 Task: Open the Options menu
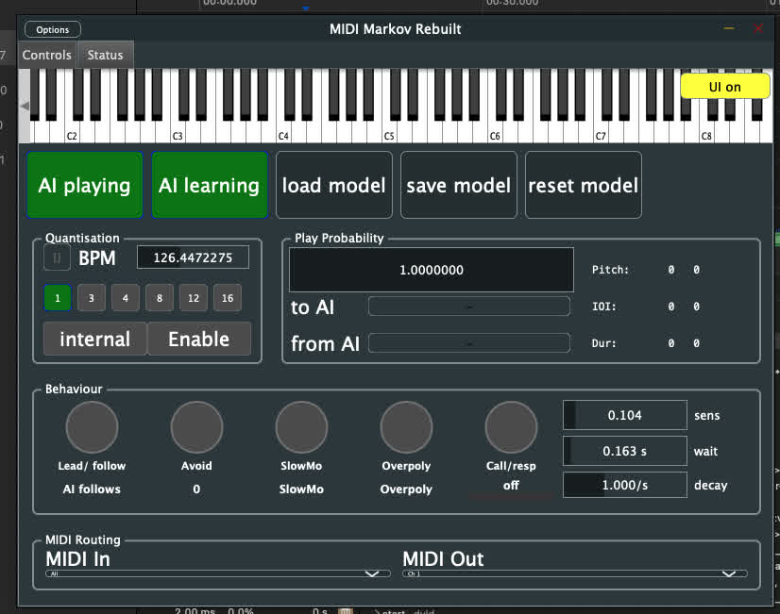(x=52, y=29)
